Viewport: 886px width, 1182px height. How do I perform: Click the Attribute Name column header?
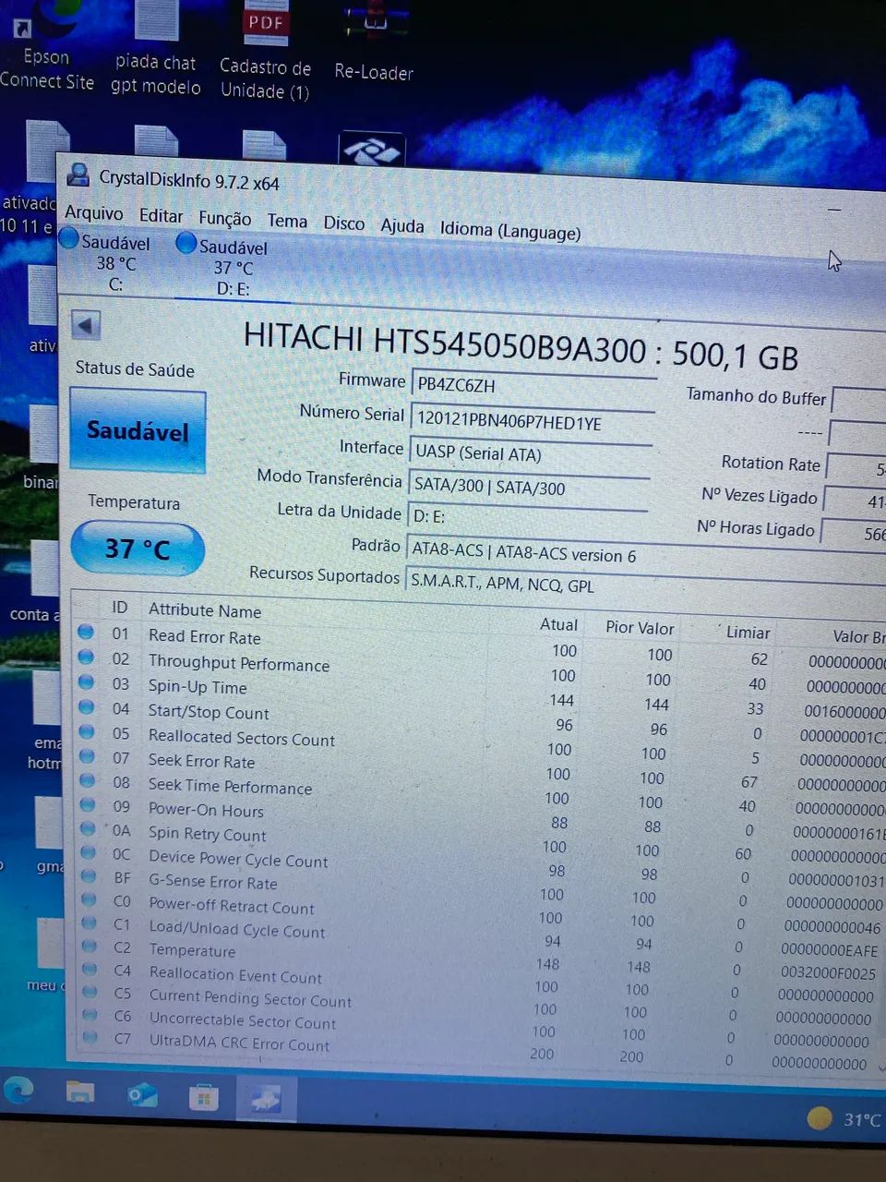(x=205, y=610)
